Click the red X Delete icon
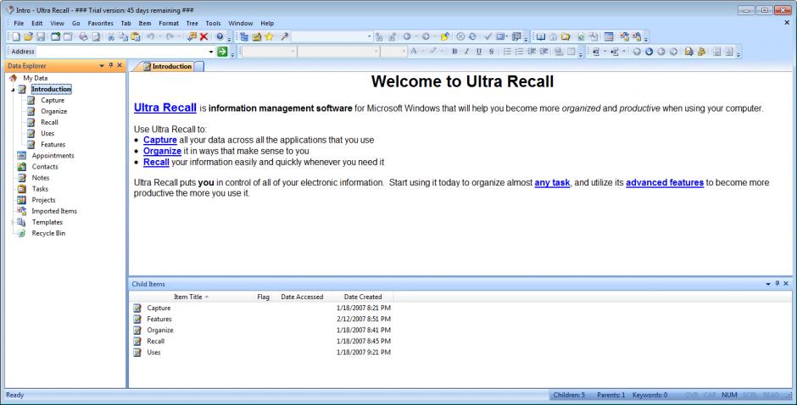Viewport: 797px width, 405px height. (x=203, y=36)
